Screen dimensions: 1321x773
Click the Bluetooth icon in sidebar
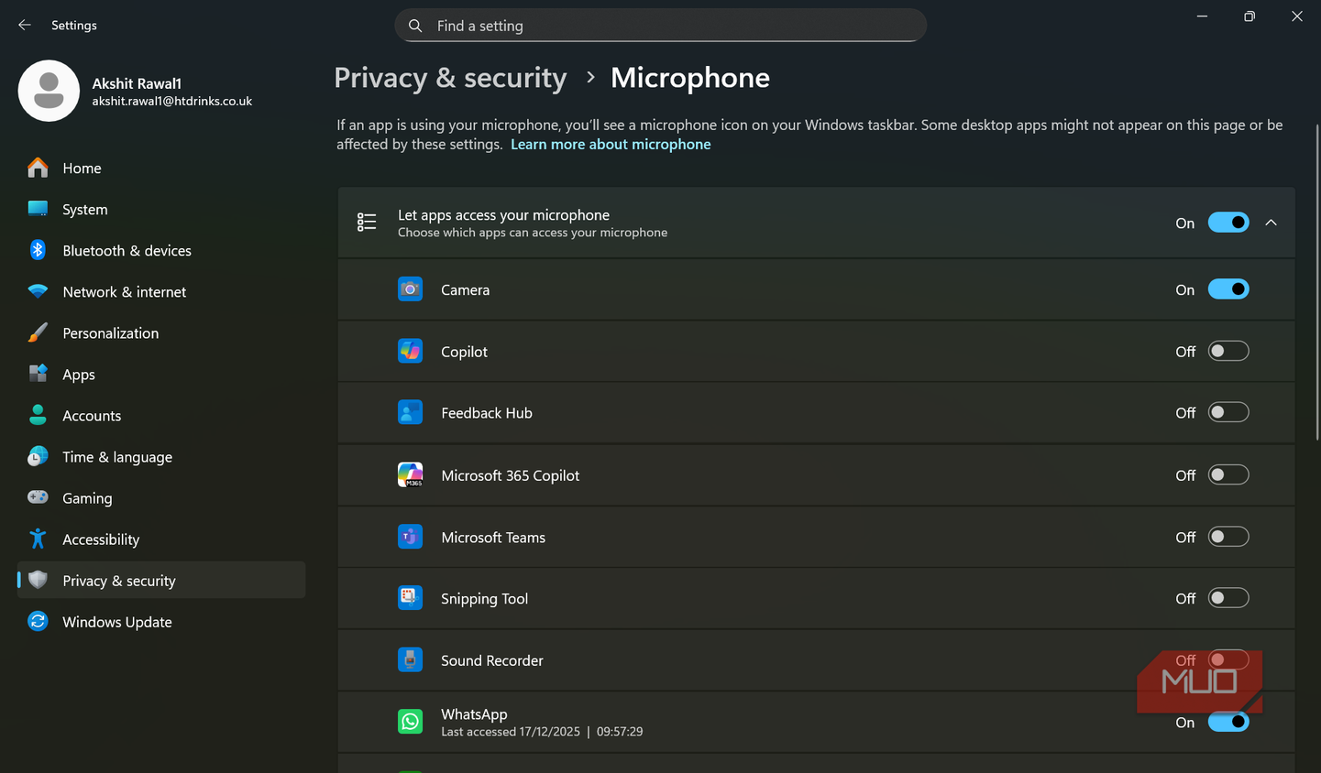click(38, 250)
